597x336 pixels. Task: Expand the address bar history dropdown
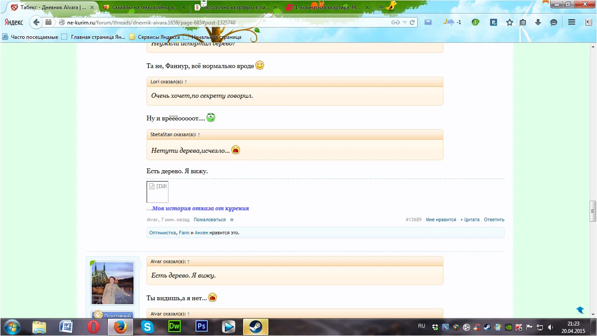pos(405,22)
